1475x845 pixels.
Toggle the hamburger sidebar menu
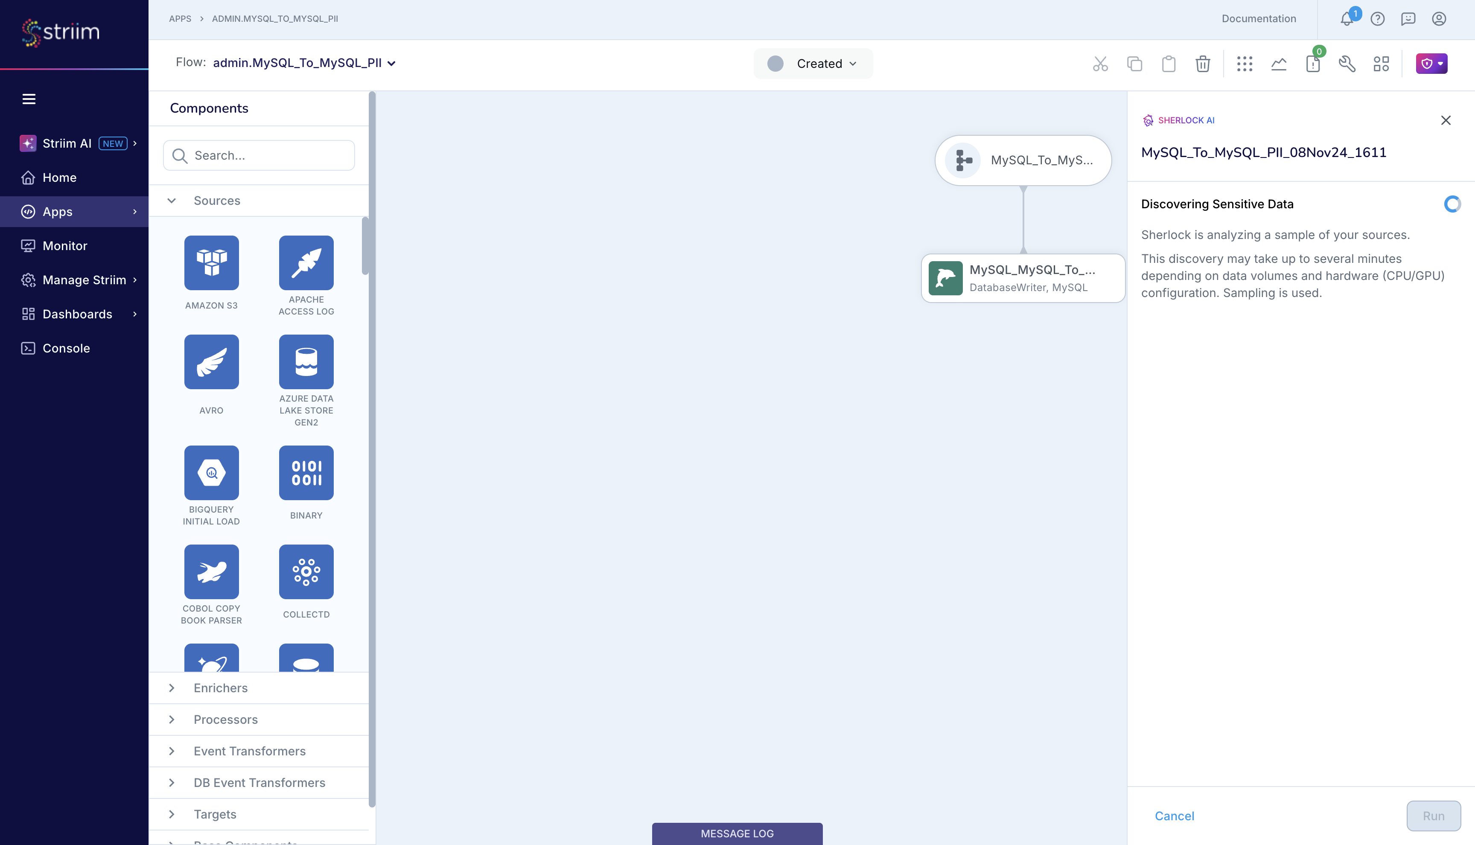pyautogui.click(x=29, y=99)
